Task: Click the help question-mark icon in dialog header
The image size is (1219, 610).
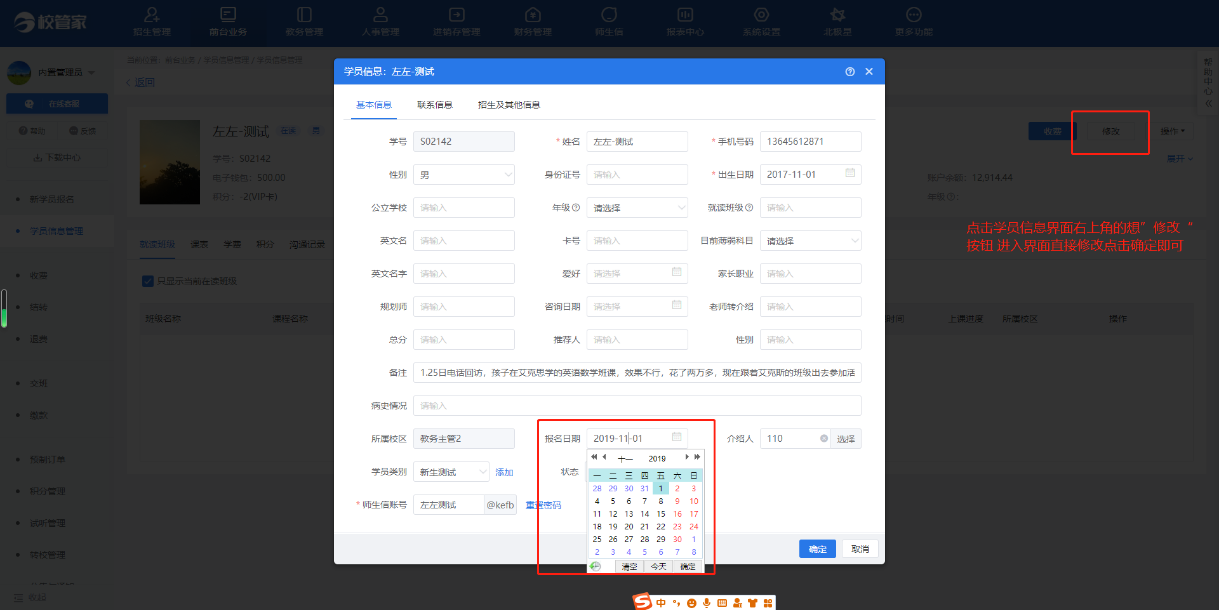Action: pos(850,72)
